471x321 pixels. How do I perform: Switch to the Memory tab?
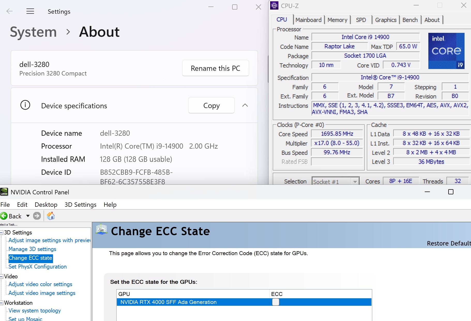337,20
